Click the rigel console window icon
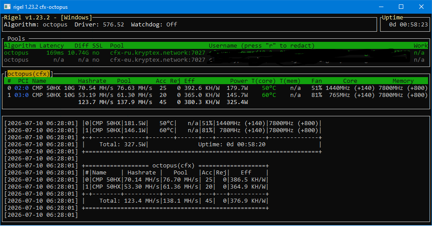 [x=7, y=7]
